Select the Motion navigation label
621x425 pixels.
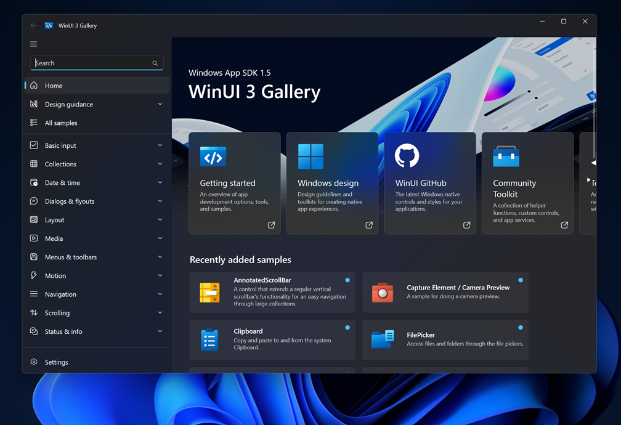[x=55, y=276]
